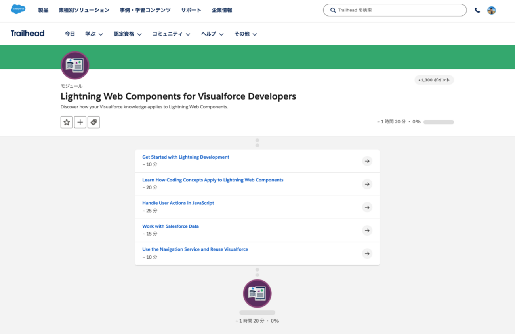Open the 企業情報 menu
The height and width of the screenshot is (334, 515).
(222, 10)
